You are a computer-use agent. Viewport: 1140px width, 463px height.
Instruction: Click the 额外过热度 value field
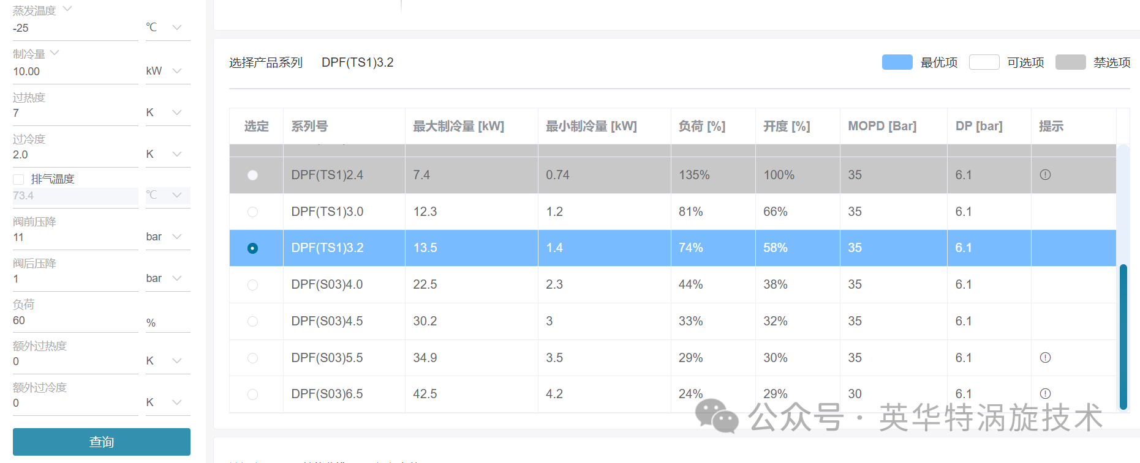[75, 361]
